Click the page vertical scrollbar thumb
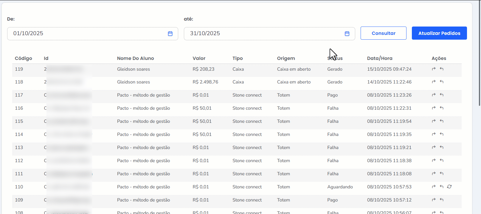 click(x=479, y=54)
